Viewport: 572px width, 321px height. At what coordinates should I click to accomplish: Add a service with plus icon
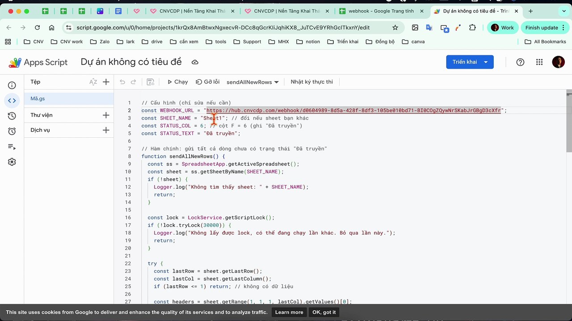[106, 130]
